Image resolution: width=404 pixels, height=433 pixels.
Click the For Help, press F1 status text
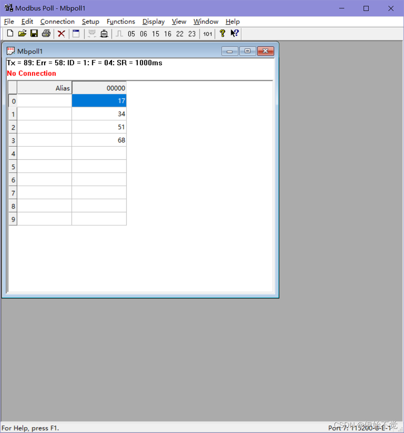(x=30, y=428)
